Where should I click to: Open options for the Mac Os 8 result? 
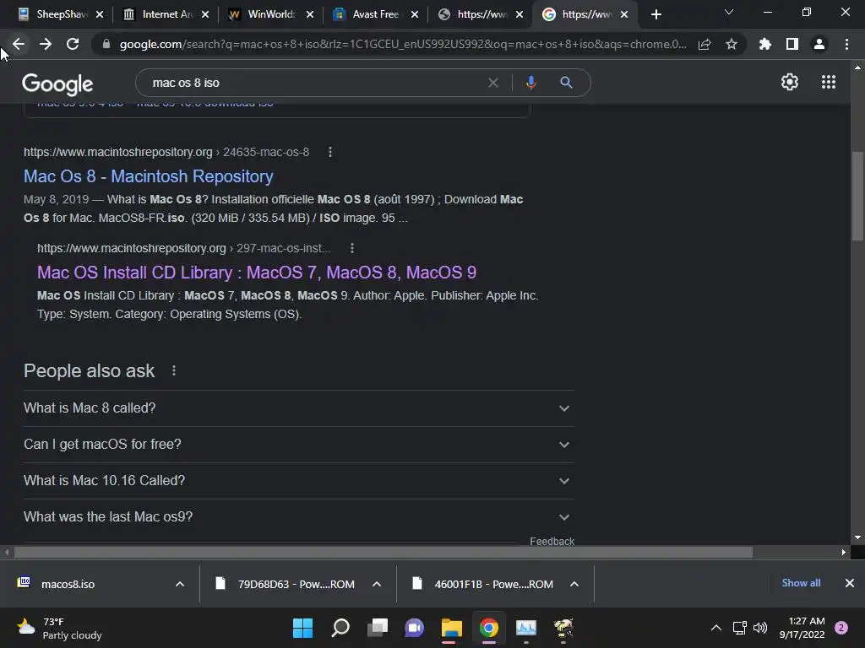pos(330,152)
